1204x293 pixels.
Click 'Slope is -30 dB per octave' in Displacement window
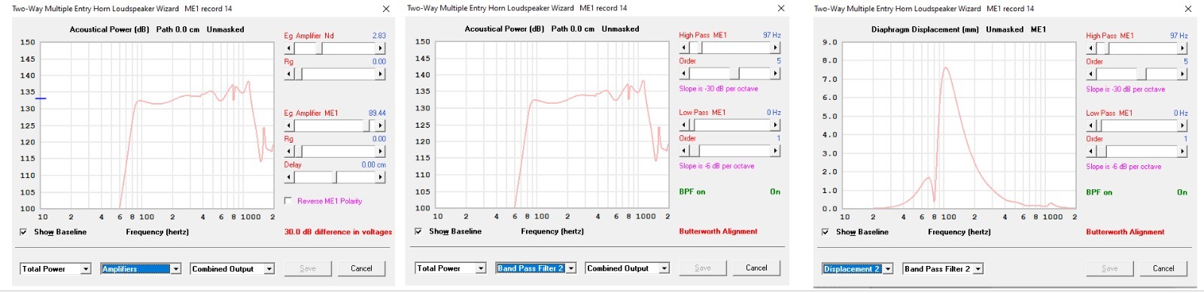[x=1125, y=89]
